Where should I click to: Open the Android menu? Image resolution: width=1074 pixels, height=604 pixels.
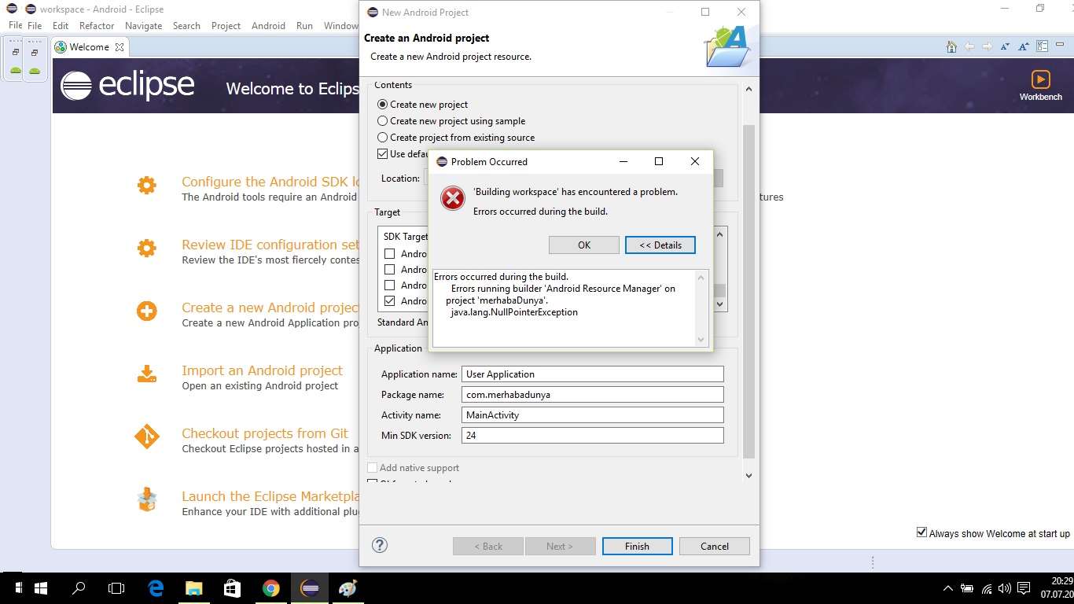point(268,25)
